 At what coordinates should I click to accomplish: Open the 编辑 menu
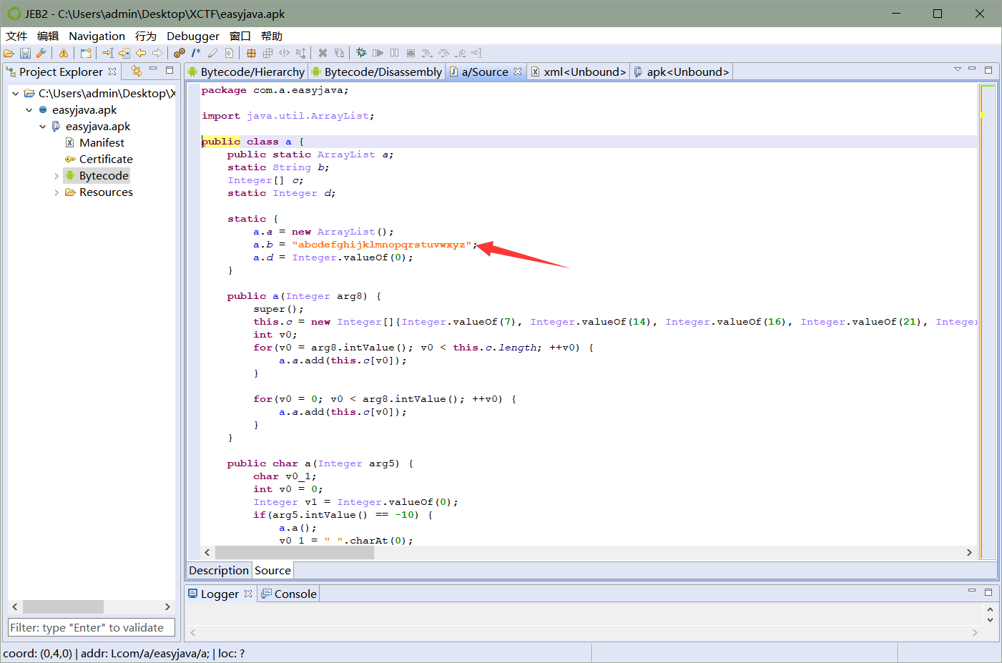pyautogui.click(x=48, y=36)
